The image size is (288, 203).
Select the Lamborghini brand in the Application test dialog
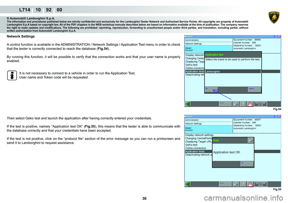click(233, 71)
